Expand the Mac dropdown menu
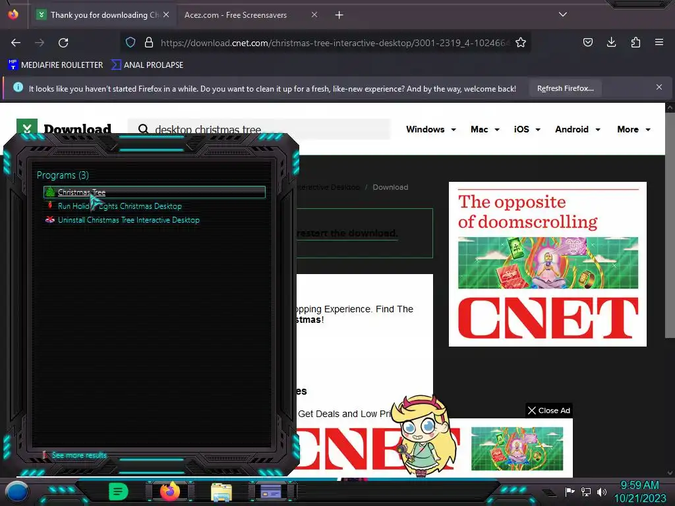 click(x=484, y=130)
